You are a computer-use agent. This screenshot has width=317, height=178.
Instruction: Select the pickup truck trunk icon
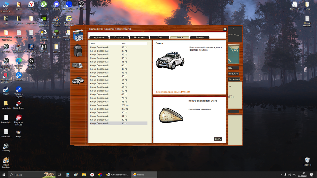click(78, 80)
